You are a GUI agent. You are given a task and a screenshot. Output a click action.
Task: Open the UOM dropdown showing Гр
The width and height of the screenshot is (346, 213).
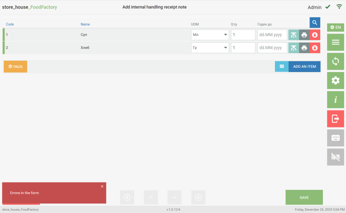210,48
